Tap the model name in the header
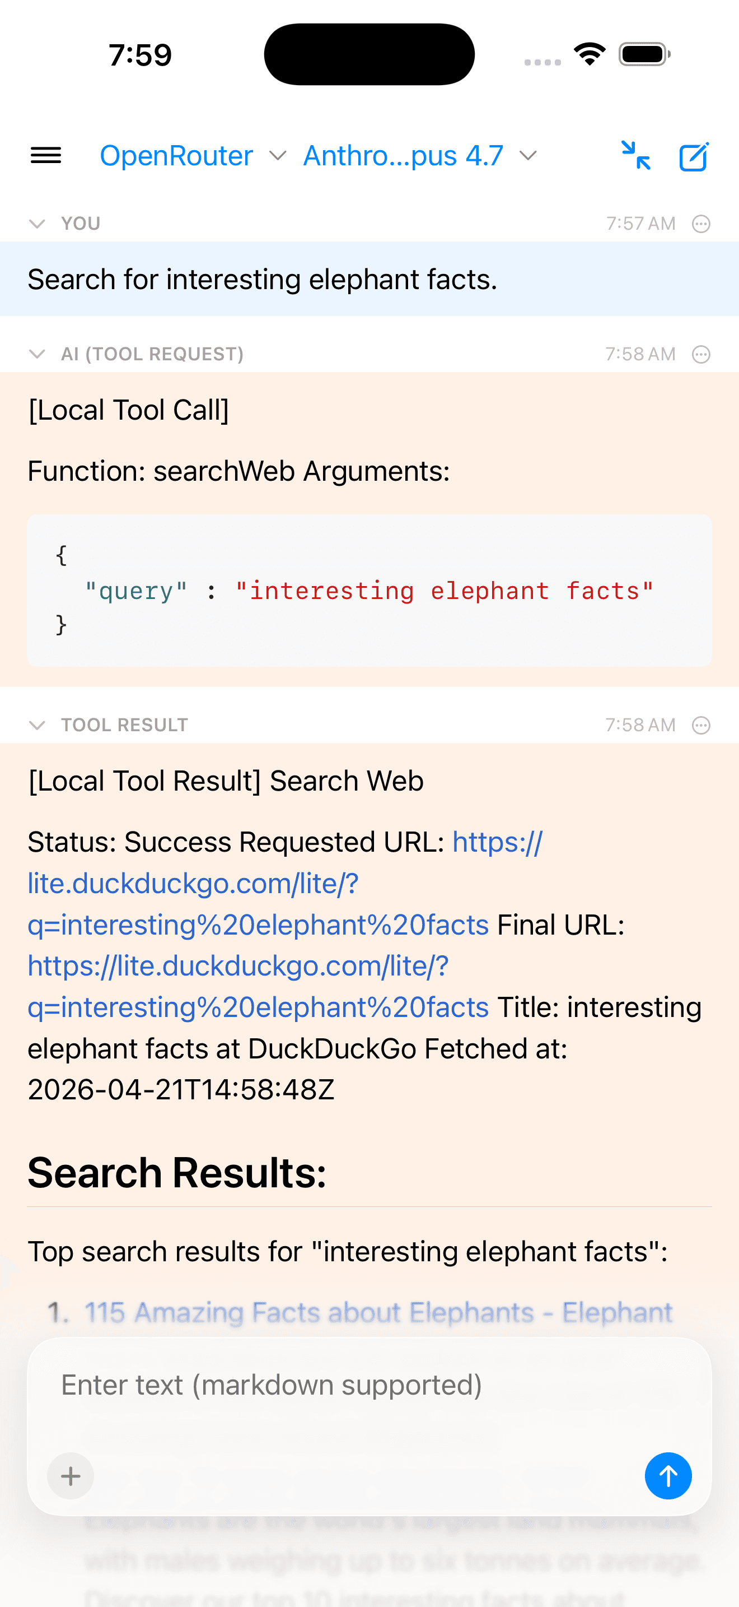Image resolution: width=739 pixels, height=1607 pixels. [401, 155]
